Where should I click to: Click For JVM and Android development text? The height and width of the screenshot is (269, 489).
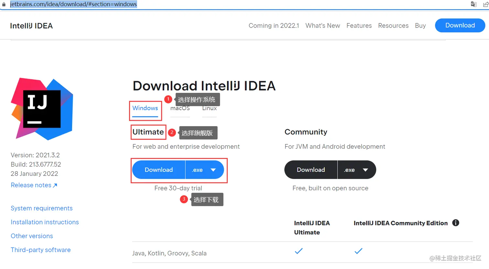click(x=335, y=147)
